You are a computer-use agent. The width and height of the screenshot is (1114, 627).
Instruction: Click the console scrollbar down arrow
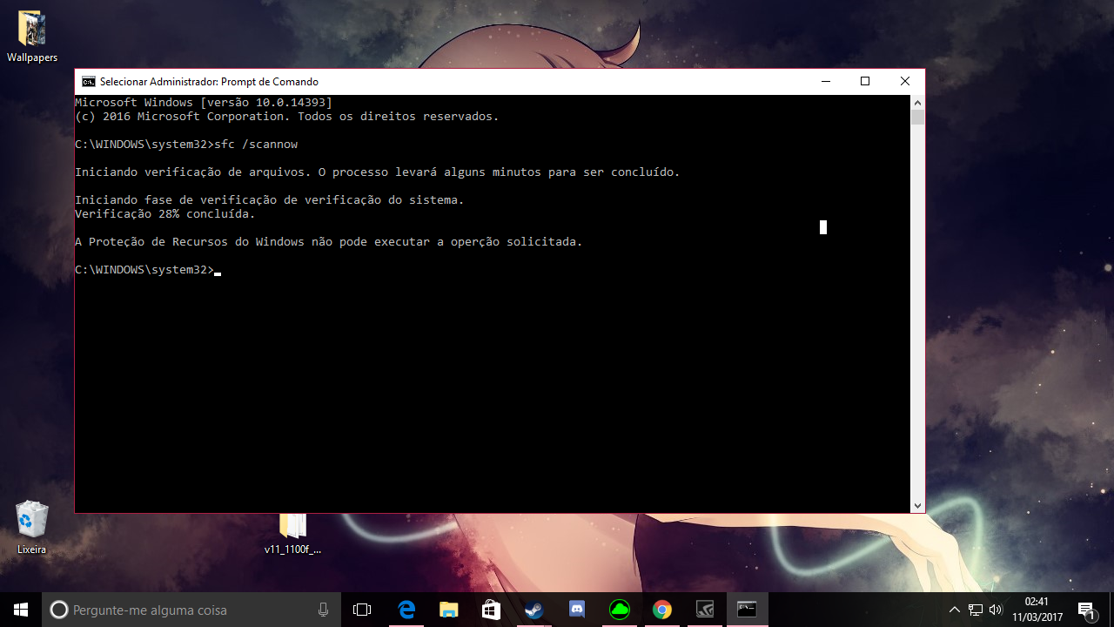917,505
